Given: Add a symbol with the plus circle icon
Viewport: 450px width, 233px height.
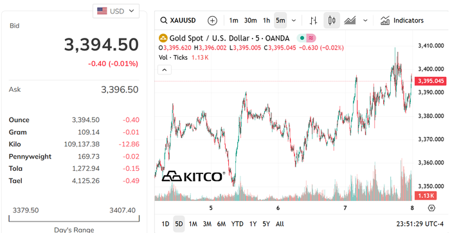Looking at the screenshot, I should tap(212, 21).
